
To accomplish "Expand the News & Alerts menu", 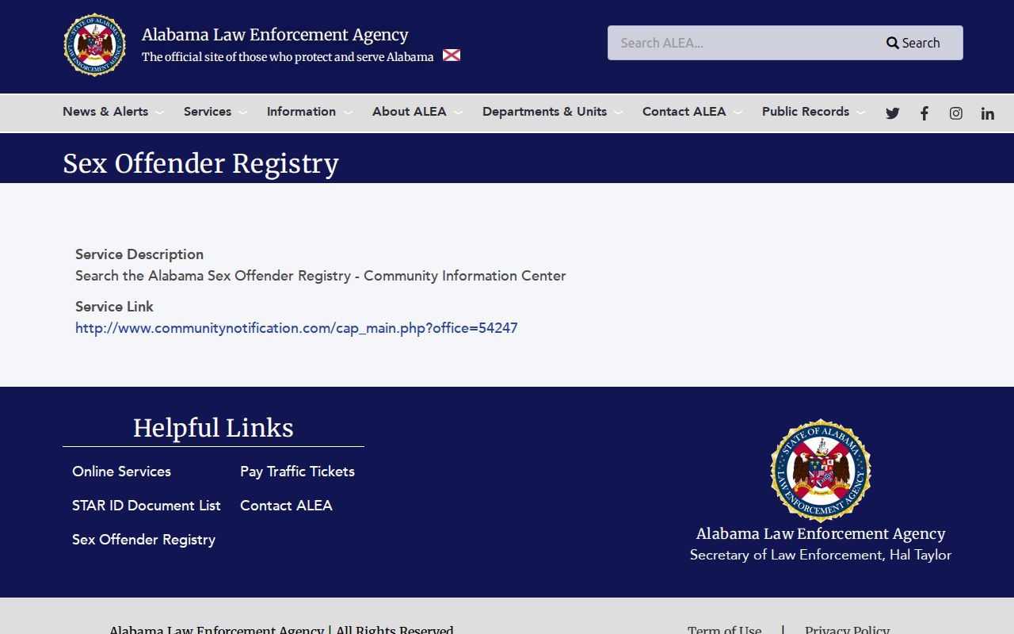I will tap(113, 112).
